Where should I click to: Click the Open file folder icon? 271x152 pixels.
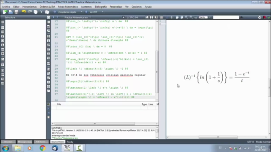[11, 12]
